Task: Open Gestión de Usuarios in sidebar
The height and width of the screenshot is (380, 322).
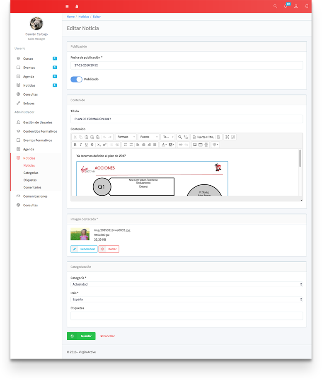Action: pyautogui.click(x=38, y=122)
